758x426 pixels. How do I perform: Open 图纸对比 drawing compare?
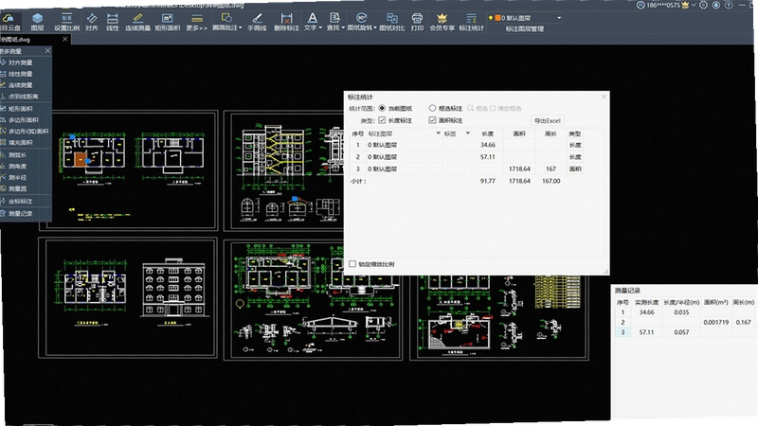pyautogui.click(x=391, y=22)
